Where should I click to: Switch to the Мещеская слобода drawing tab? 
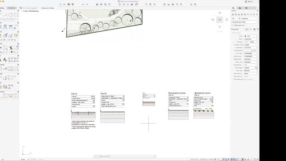pos(48,8)
